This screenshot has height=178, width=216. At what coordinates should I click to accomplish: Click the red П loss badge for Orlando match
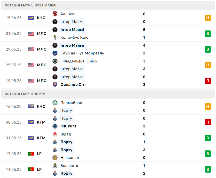(x=208, y=81)
